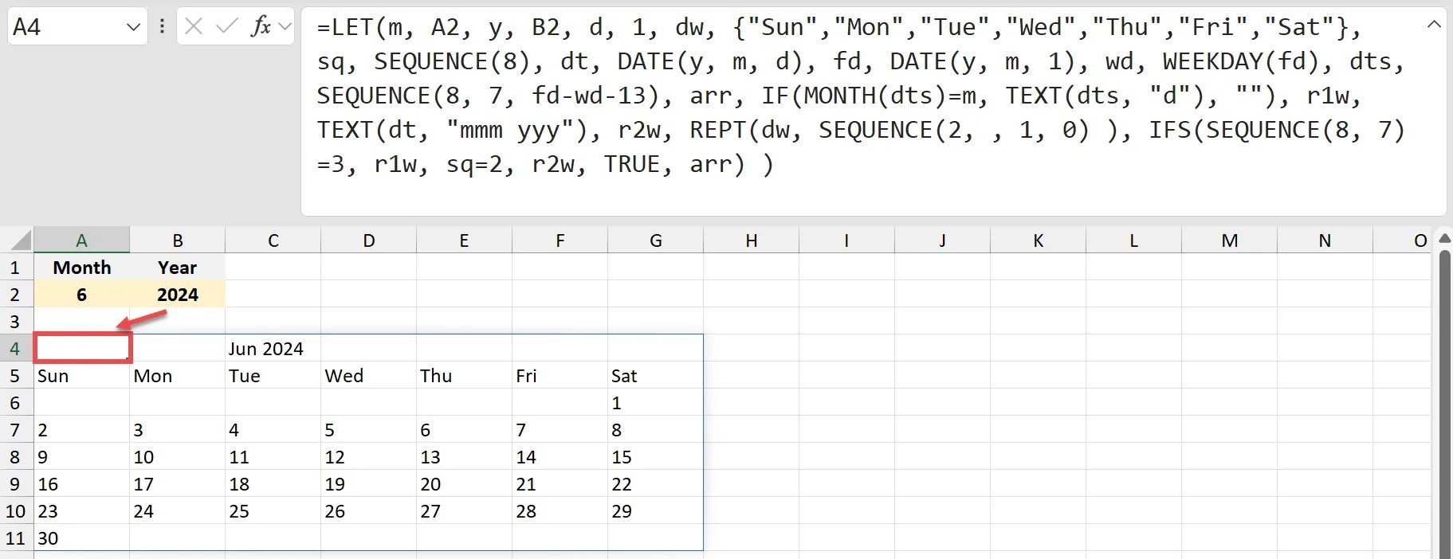
Task: Select the Mon weekday cell
Action: coord(177,376)
